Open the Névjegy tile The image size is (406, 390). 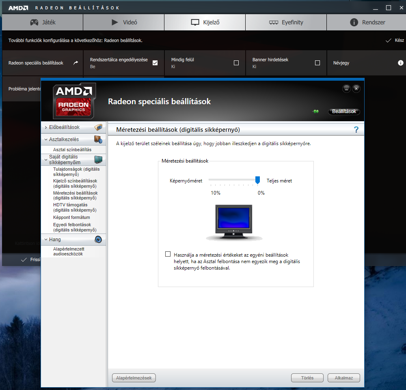tap(366, 63)
